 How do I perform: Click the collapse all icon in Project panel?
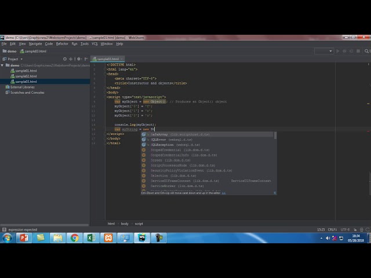click(71, 59)
